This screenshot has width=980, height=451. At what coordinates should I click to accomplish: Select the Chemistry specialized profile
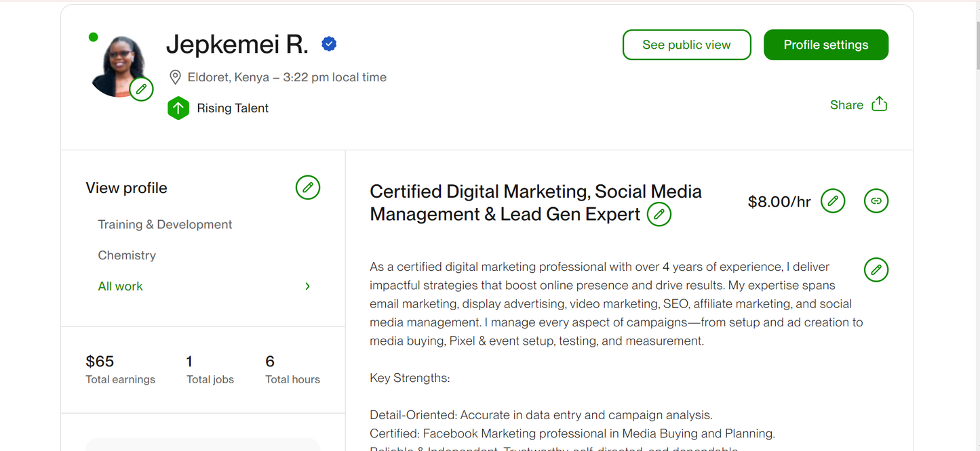click(x=127, y=255)
